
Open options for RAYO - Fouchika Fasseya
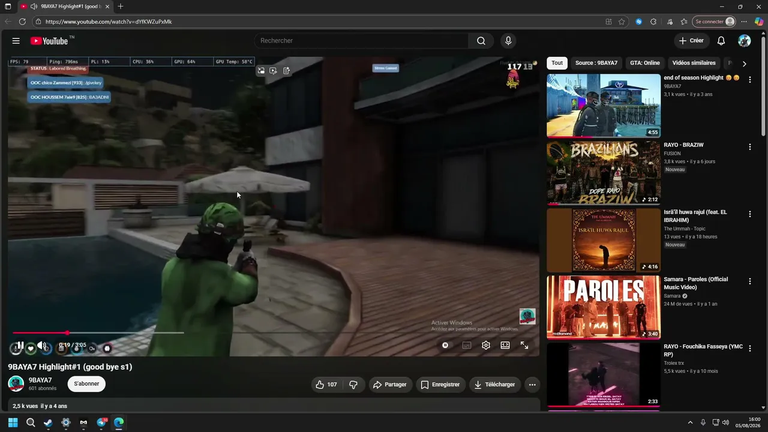click(749, 349)
